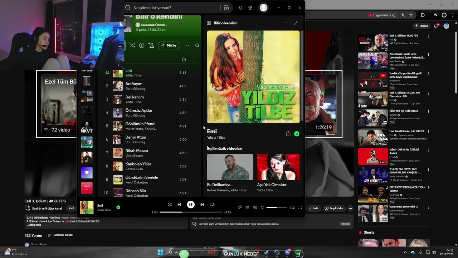The height and width of the screenshot is (258, 458).
Task: Open playlist owner Sudenaz Özcan link
Action: 153,25
